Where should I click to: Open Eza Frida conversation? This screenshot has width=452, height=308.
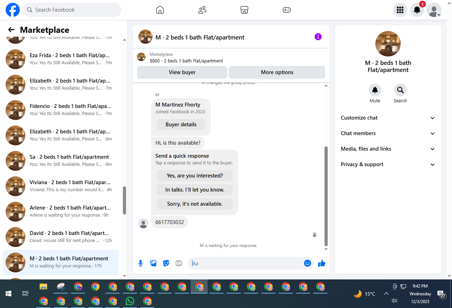[61, 59]
